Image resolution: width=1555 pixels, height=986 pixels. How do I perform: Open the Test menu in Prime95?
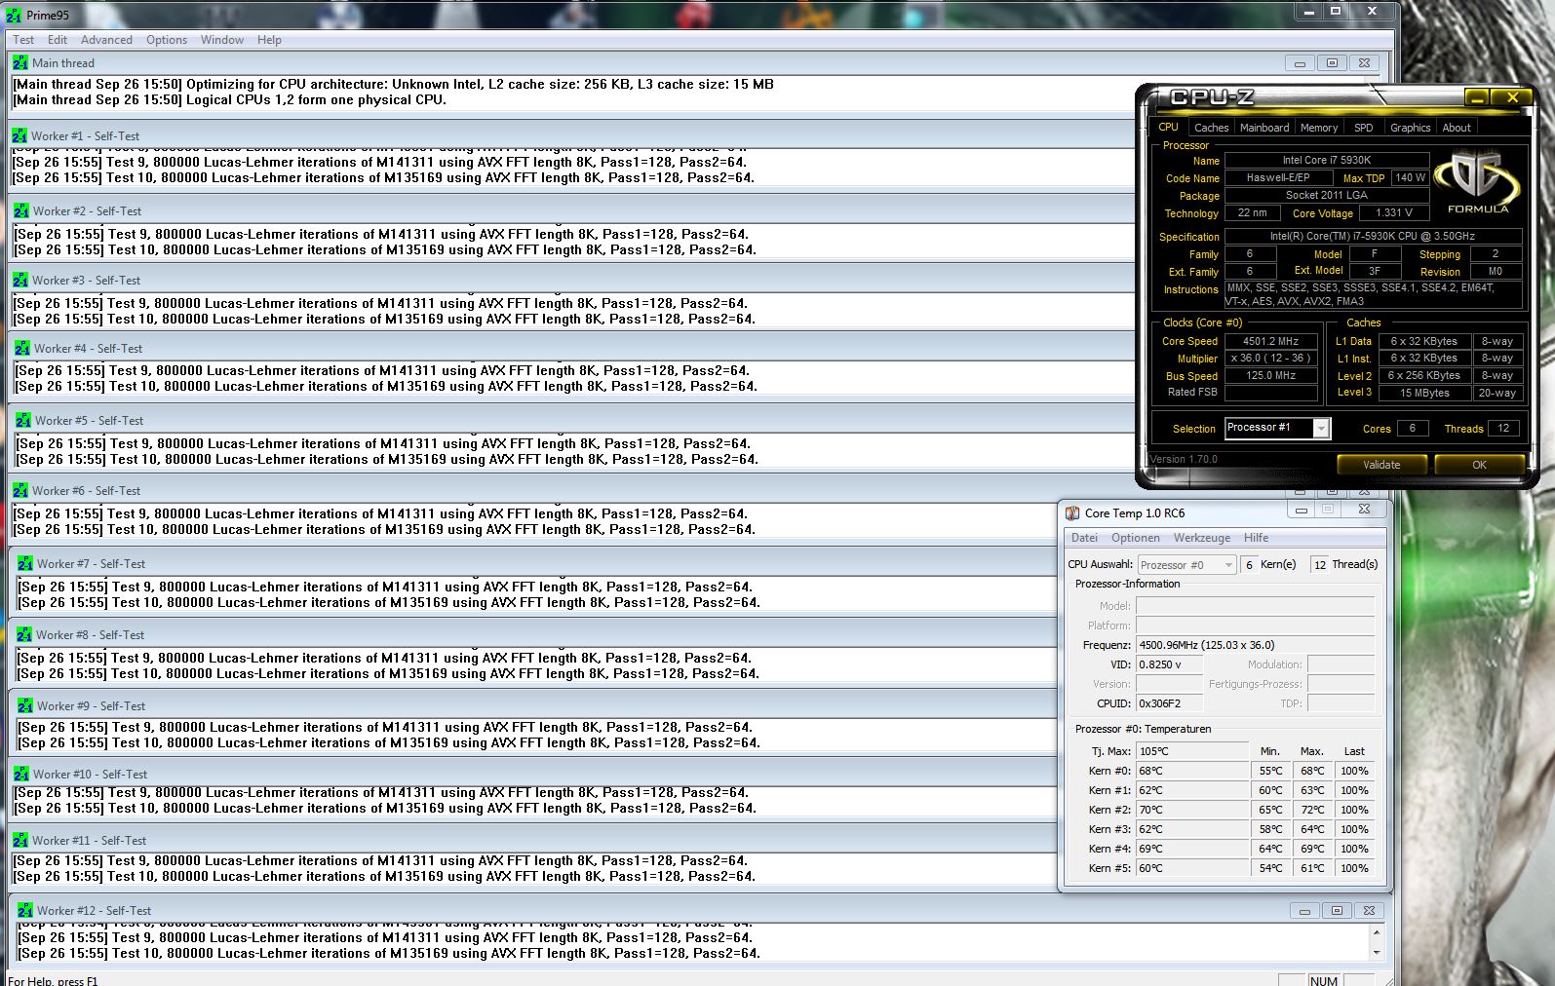click(23, 40)
